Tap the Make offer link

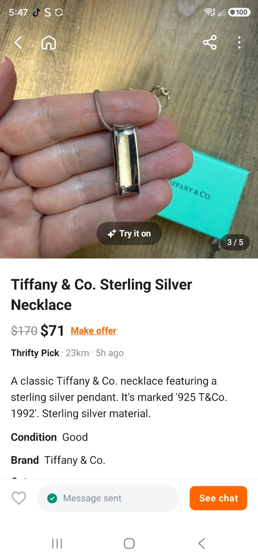click(94, 331)
